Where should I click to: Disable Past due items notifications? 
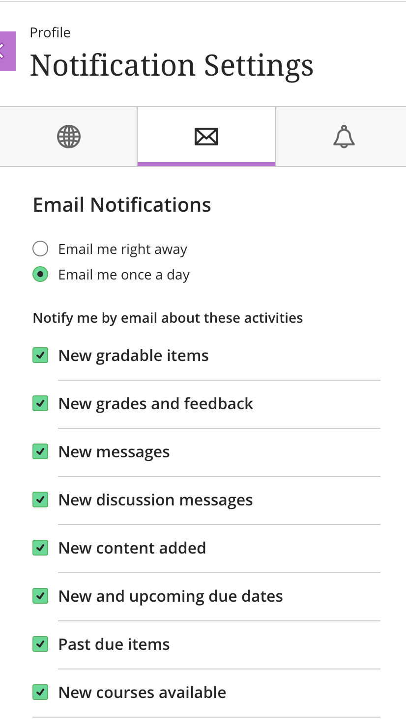[x=40, y=644]
